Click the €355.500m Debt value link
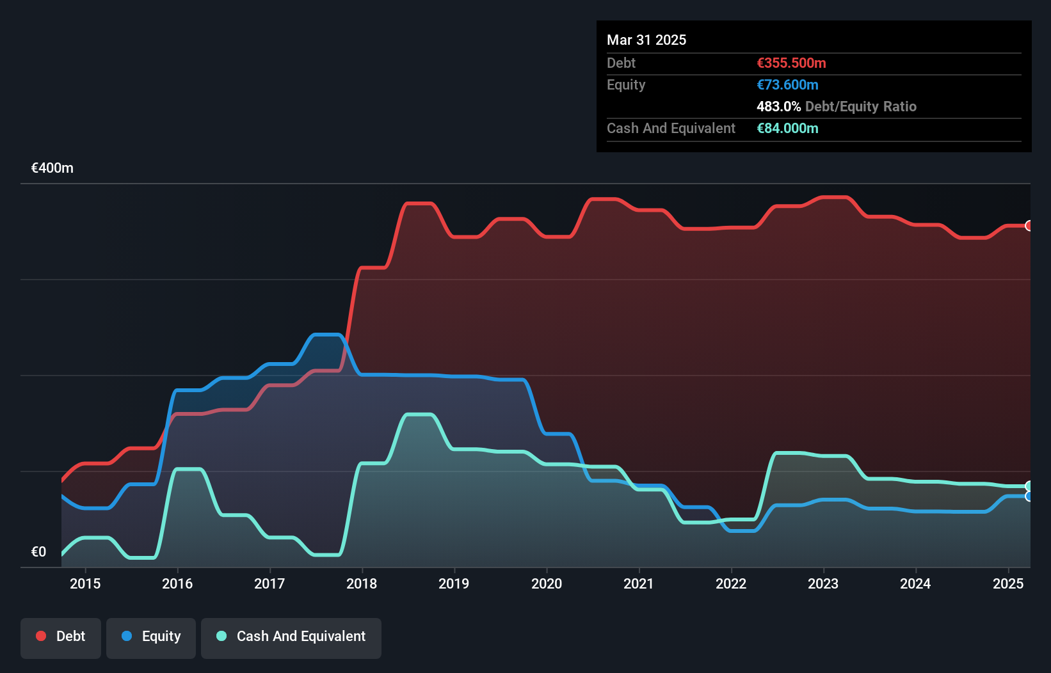 pos(791,63)
